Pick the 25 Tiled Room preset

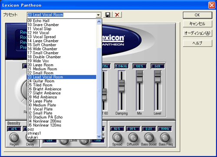(x=62, y=85)
